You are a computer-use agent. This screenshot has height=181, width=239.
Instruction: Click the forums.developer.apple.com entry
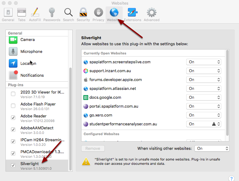click(x=116, y=80)
